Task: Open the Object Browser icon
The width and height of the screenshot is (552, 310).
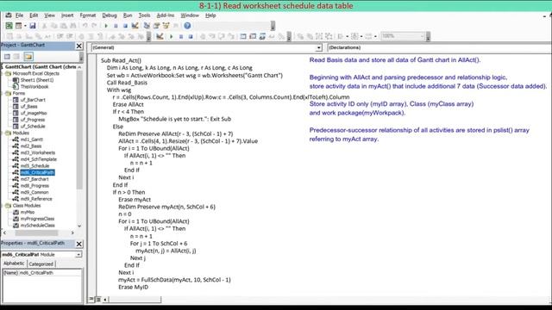Action: (166, 26)
